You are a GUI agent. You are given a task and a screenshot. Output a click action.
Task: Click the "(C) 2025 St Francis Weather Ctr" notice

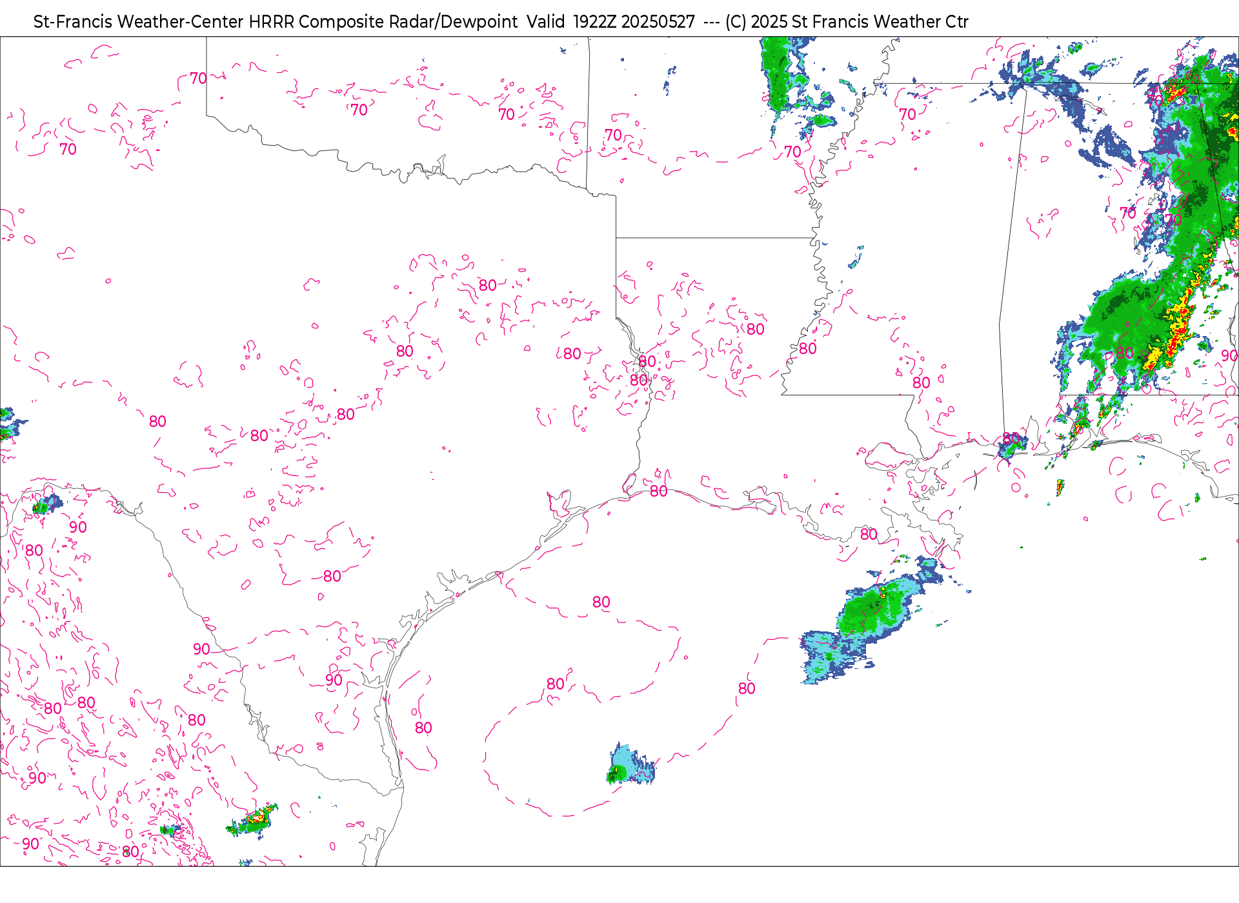coord(847,22)
